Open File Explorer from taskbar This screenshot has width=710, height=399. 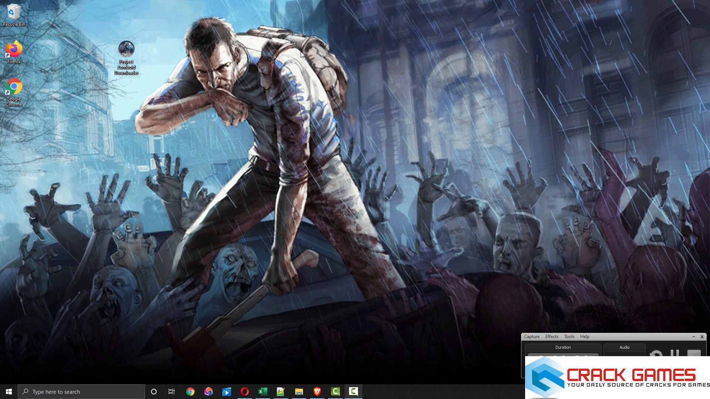point(299,392)
